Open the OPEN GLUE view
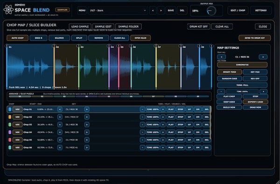The width and height of the screenshot is (280, 184). pos(140,38)
